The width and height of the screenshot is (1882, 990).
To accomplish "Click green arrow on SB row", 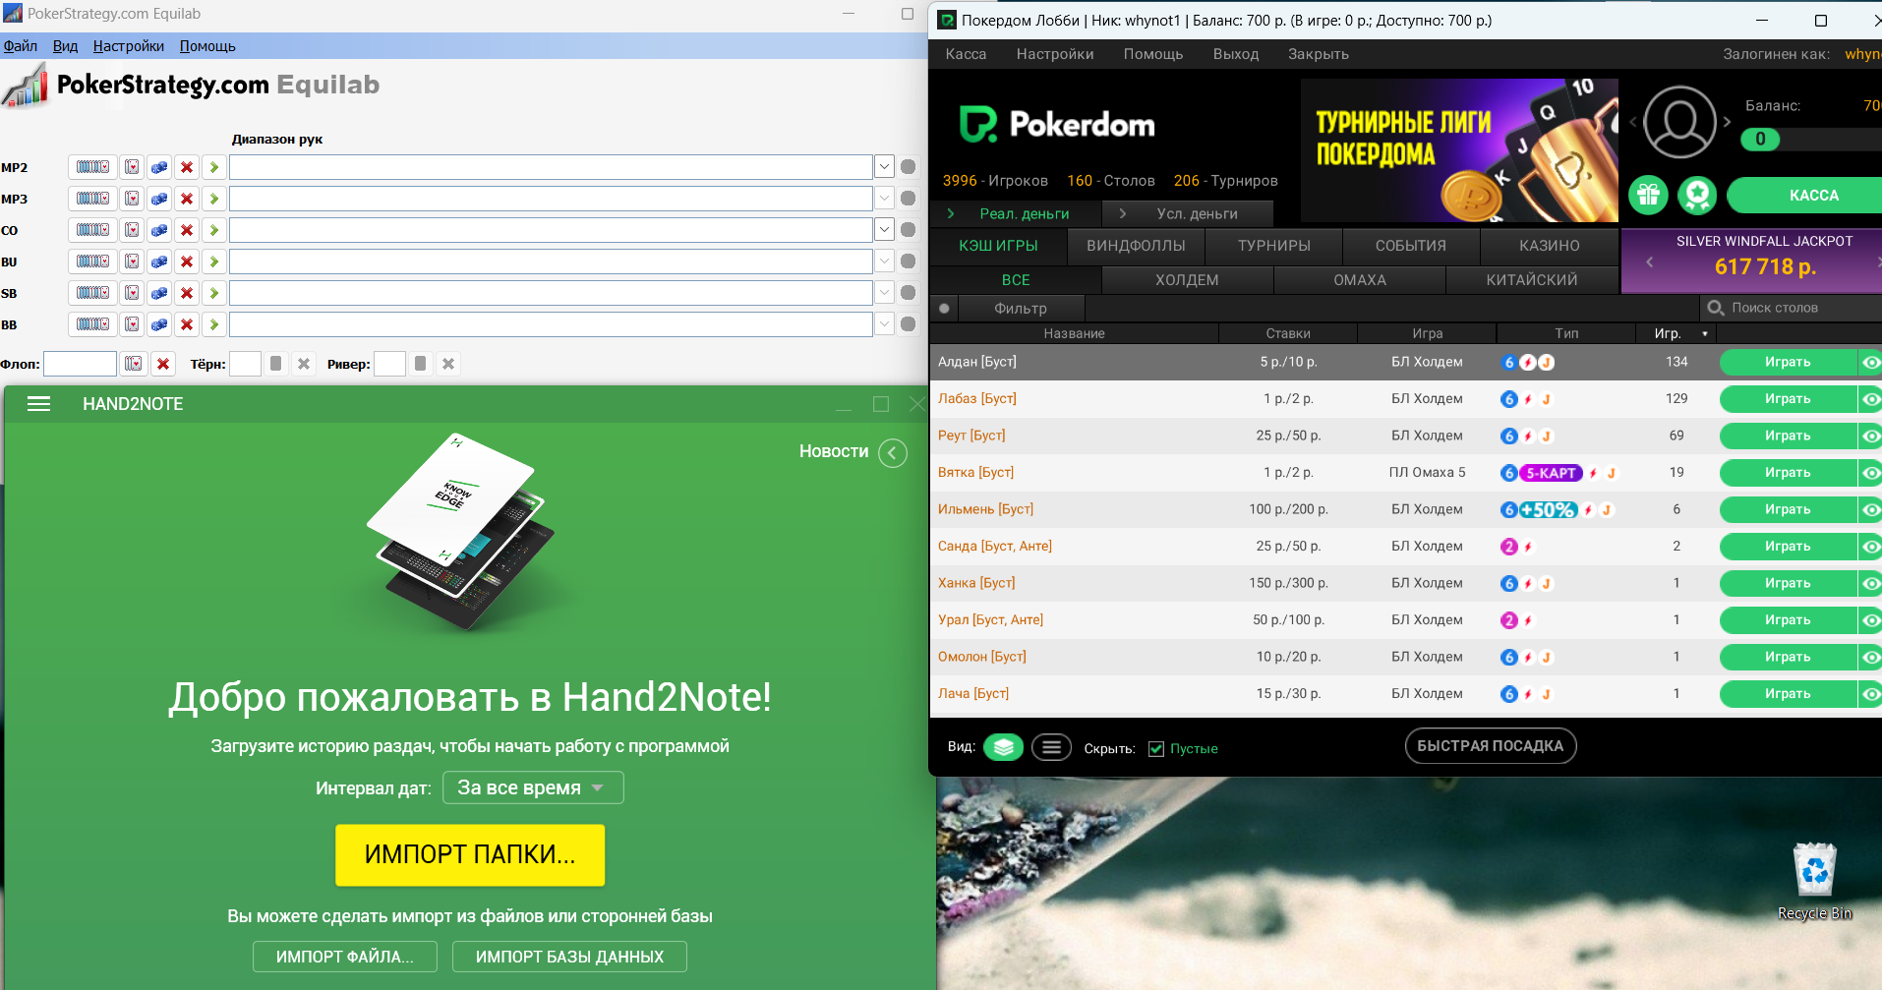I will [214, 293].
